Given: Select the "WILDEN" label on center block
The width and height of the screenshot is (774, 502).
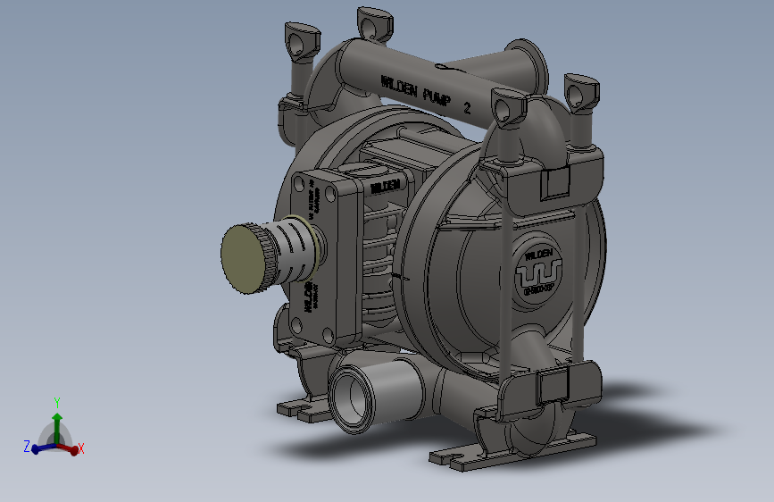Looking at the screenshot, I should pos(385,187).
